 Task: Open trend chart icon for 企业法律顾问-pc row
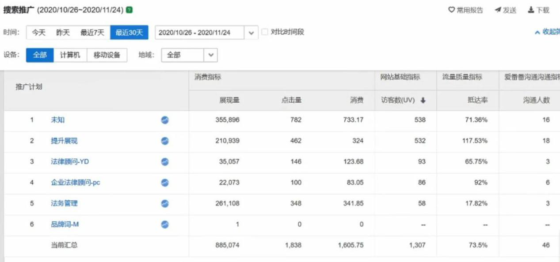pyautogui.click(x=165, y=183)
